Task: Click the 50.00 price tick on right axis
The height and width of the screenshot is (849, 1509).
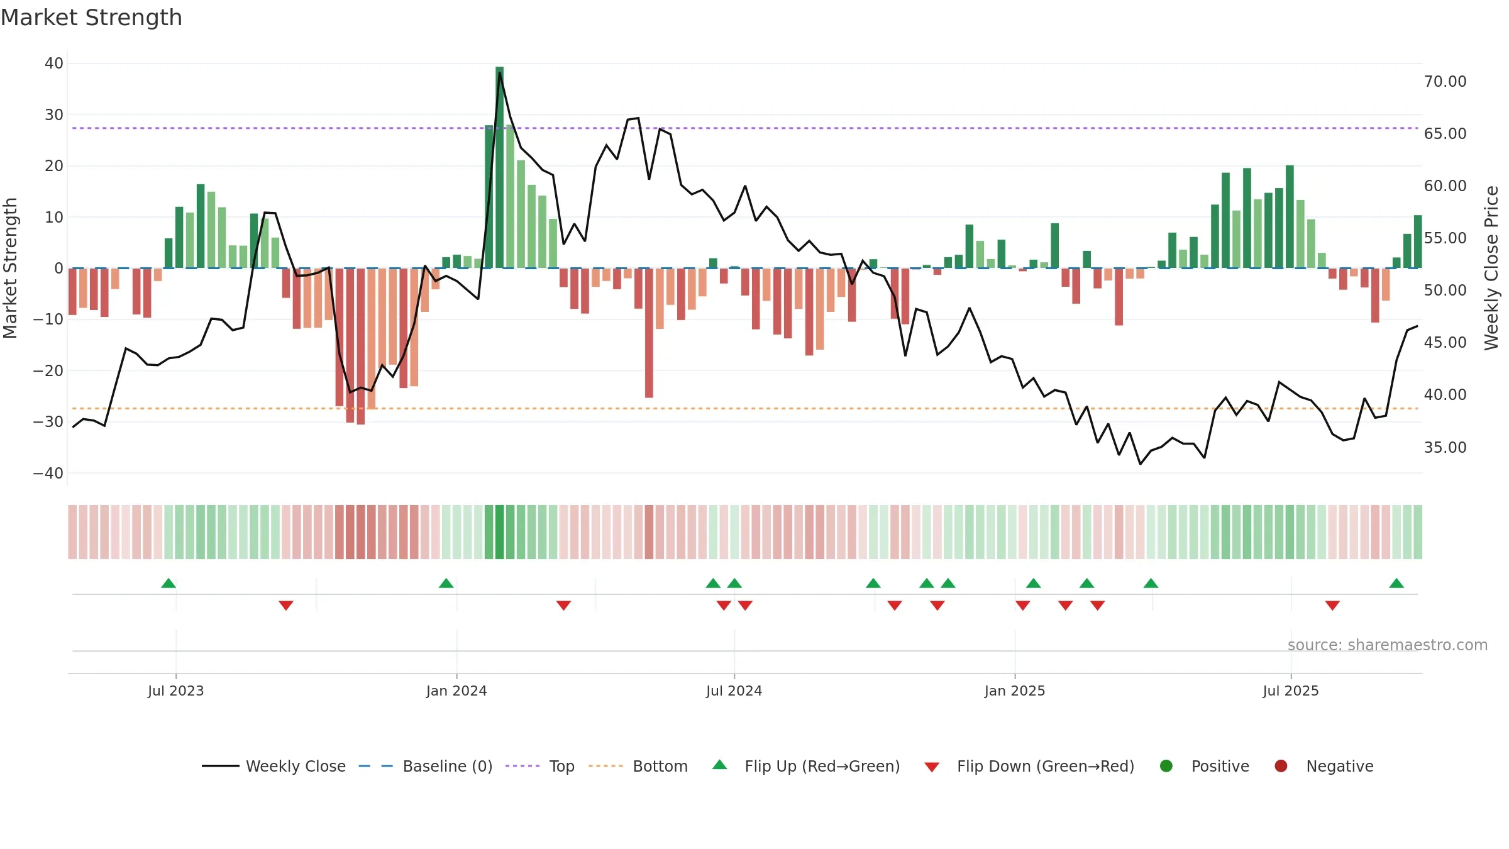Action: [1445, 291]
